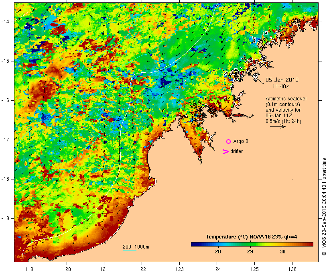
Task: Click the longitude label 121
Action: [x=104, y=269]
